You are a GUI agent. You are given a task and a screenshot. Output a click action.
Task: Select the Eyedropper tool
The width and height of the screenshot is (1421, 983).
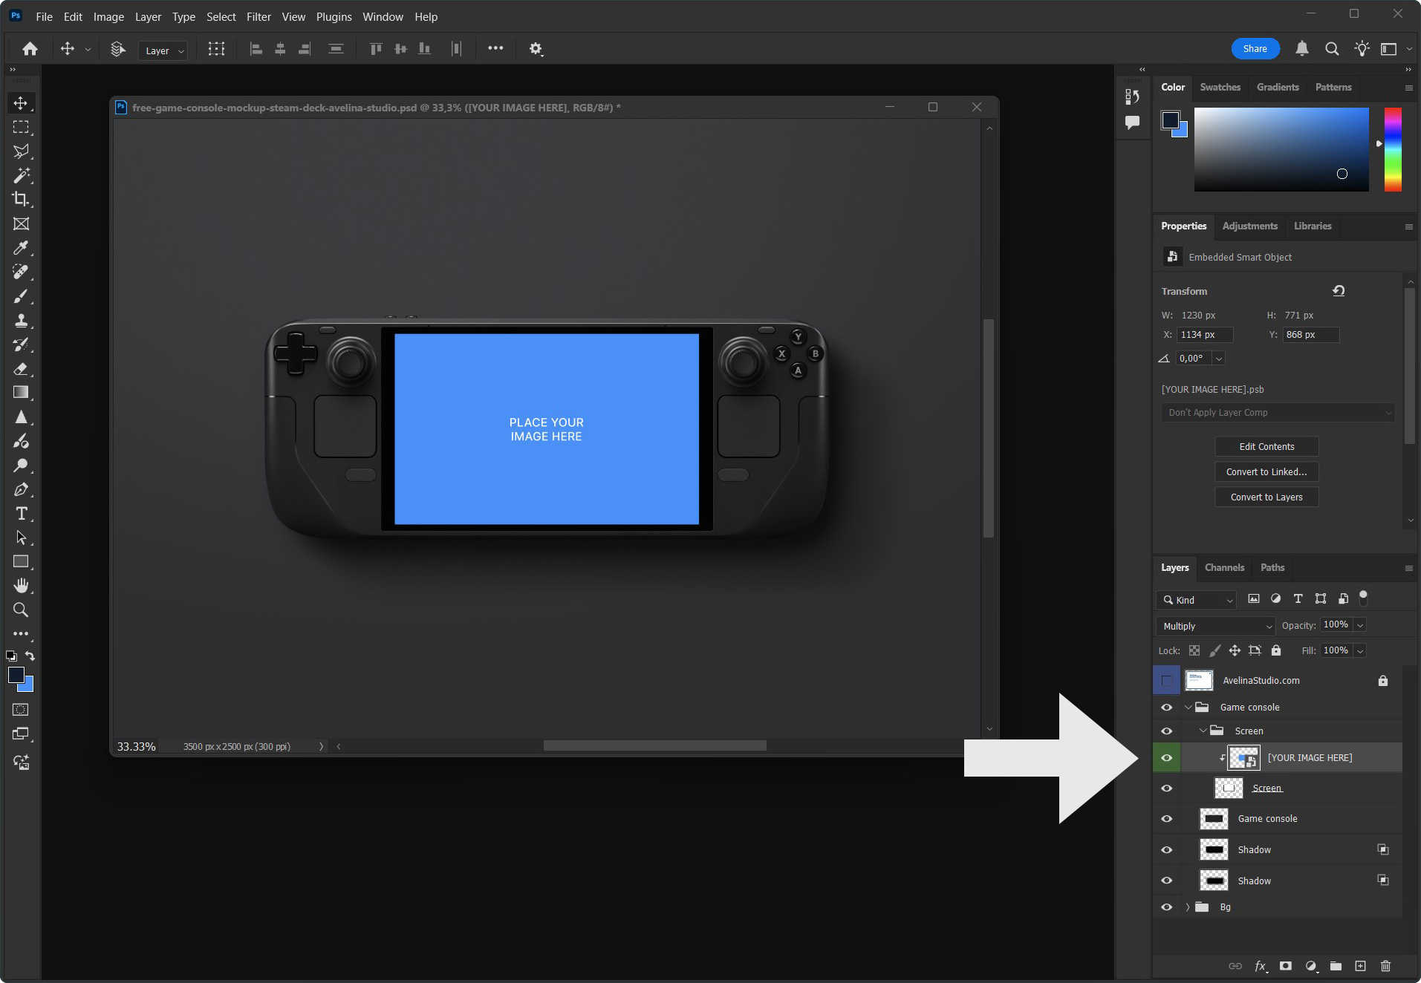(21, 248)
